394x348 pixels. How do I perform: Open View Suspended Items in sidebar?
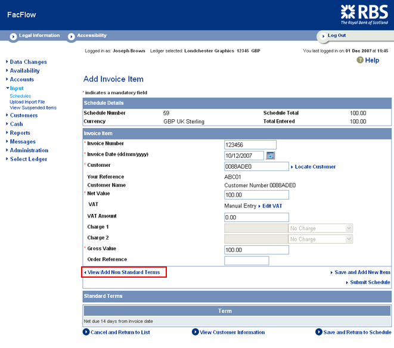click(33, 108)
